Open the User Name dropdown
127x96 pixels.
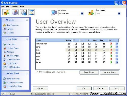pos(119,14)
